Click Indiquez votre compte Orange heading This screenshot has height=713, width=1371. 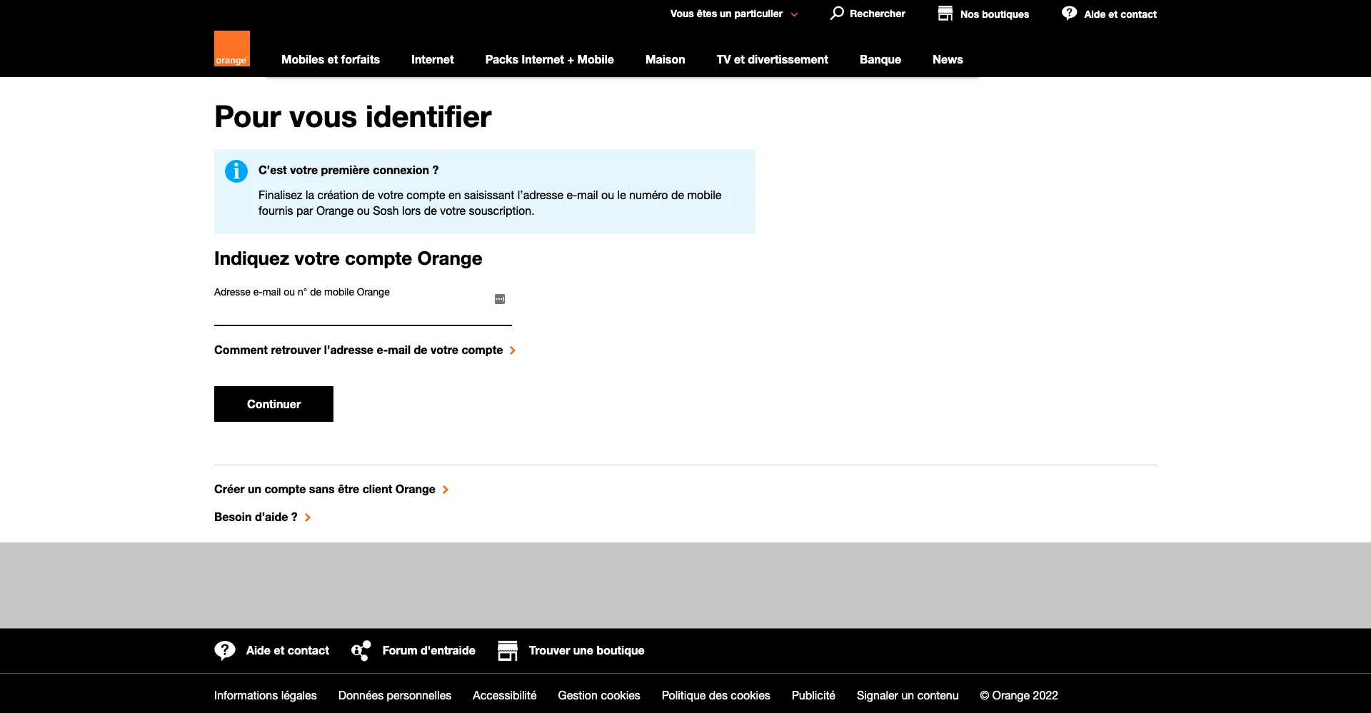tap(348, 258)
